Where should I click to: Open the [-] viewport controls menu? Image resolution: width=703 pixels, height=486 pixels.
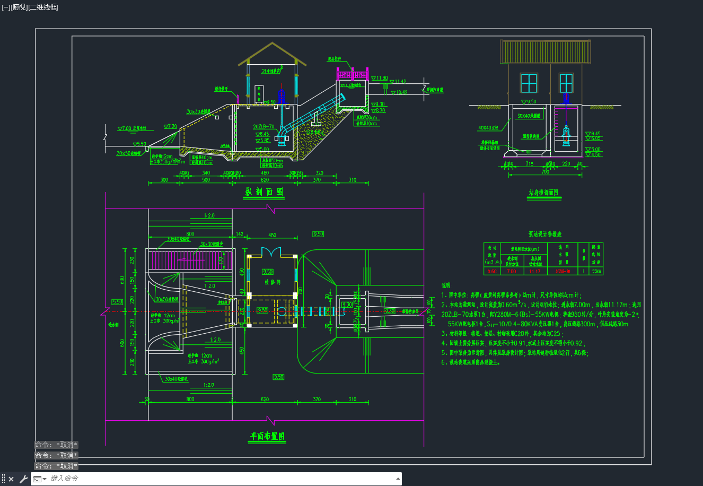coord(6,7)
